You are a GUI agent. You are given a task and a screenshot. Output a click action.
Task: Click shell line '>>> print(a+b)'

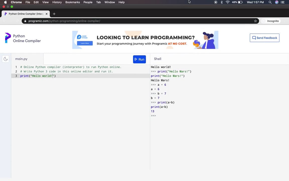163,103
